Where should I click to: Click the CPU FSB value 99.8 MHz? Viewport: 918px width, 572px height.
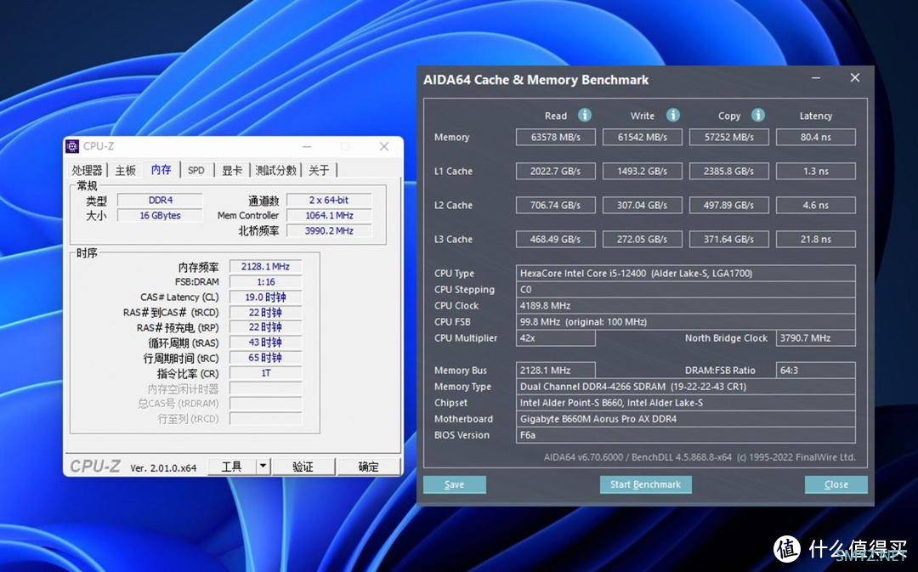tap(686, 321)
